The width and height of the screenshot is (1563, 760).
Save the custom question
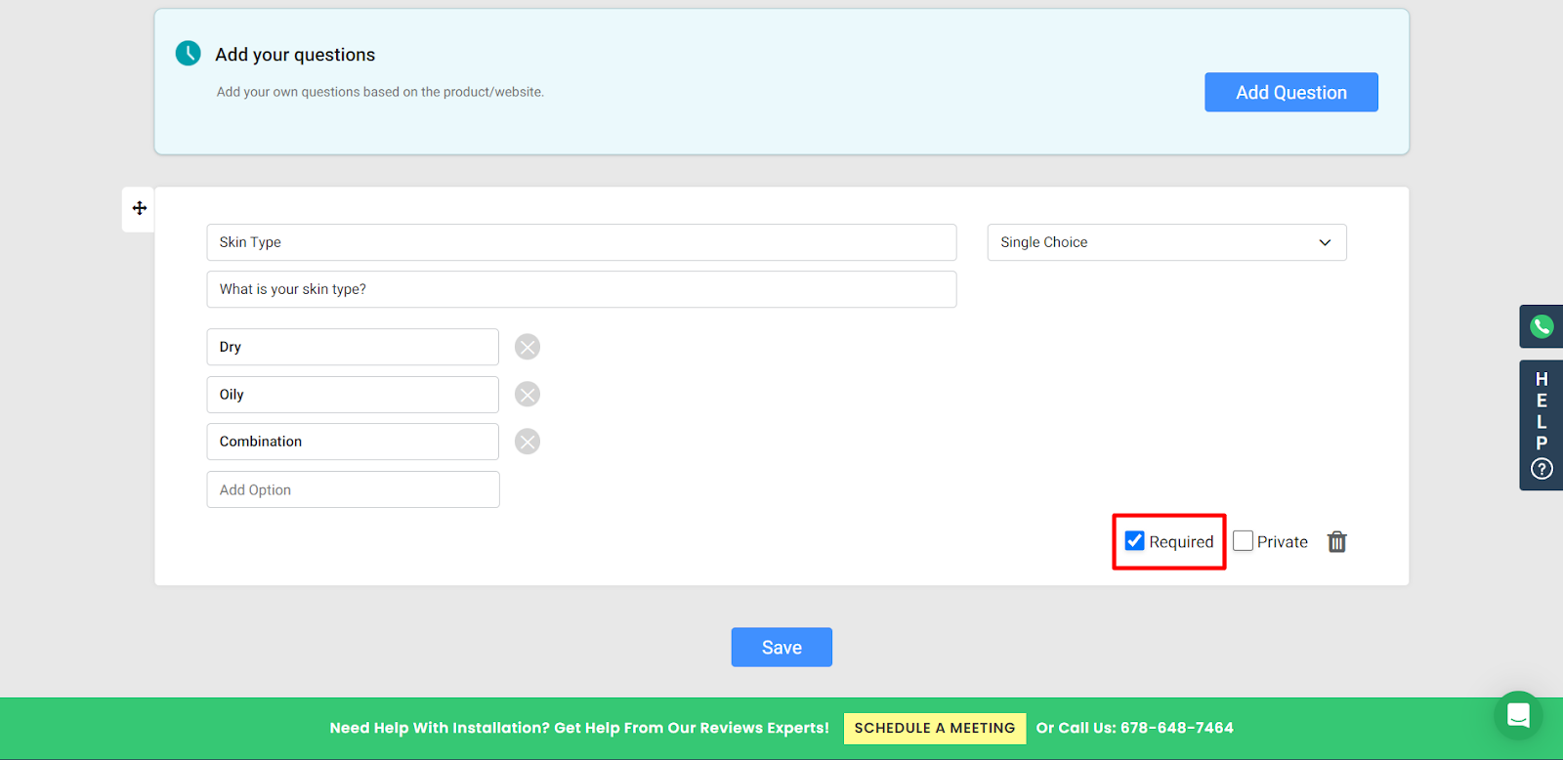(x=781, y=647)
